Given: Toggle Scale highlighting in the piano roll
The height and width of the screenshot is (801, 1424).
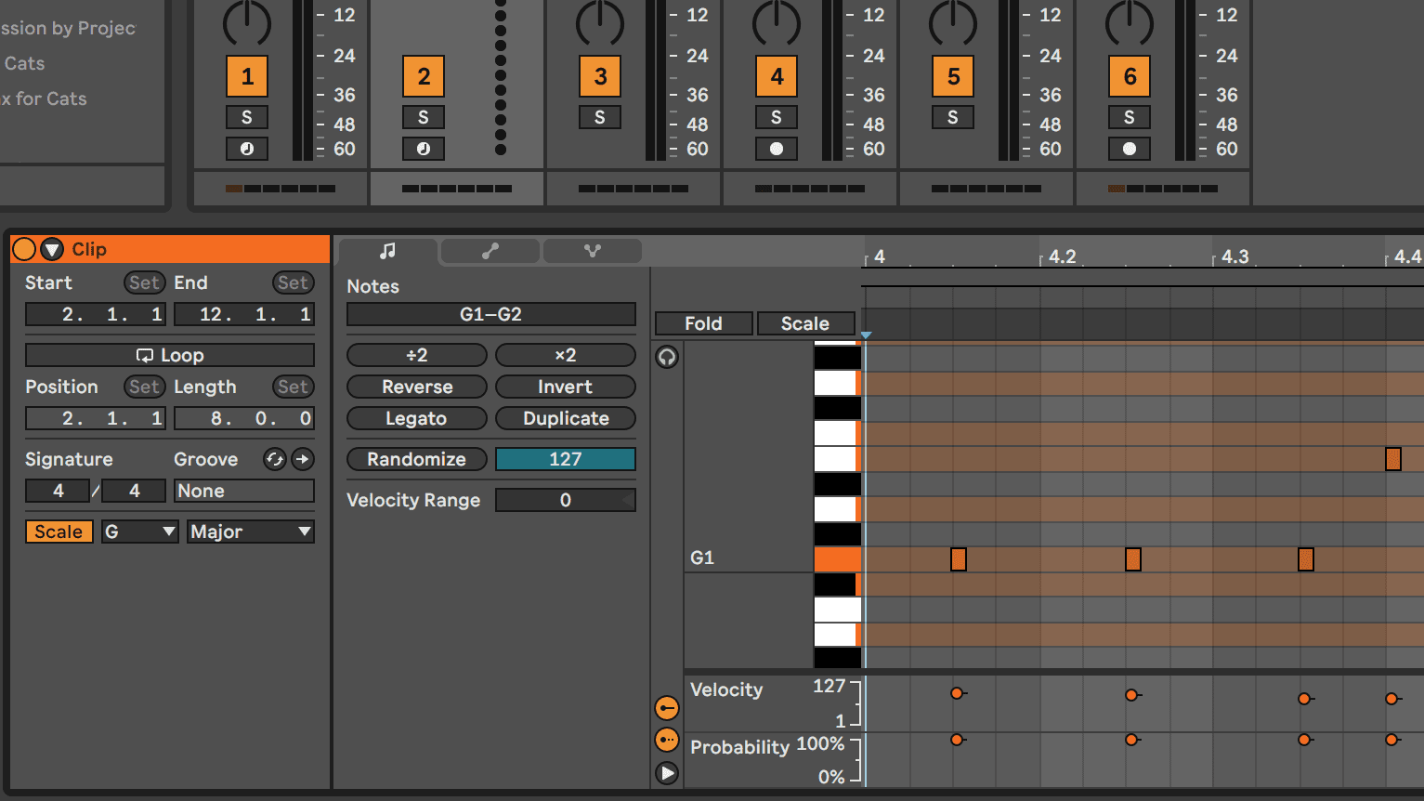Looking at the screenshot, I should coord(805,323).
